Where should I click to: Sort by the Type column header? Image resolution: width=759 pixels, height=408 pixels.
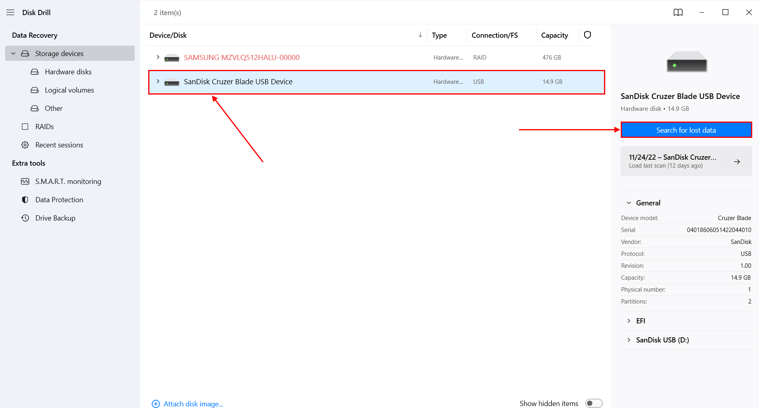[x=440, y=35]
